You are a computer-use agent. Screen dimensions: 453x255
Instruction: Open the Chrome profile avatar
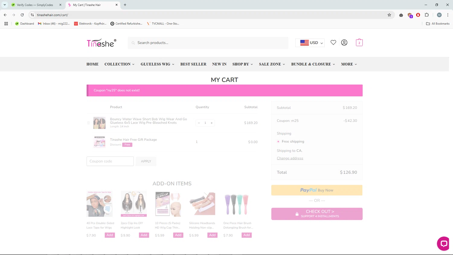tap(439, 15)
